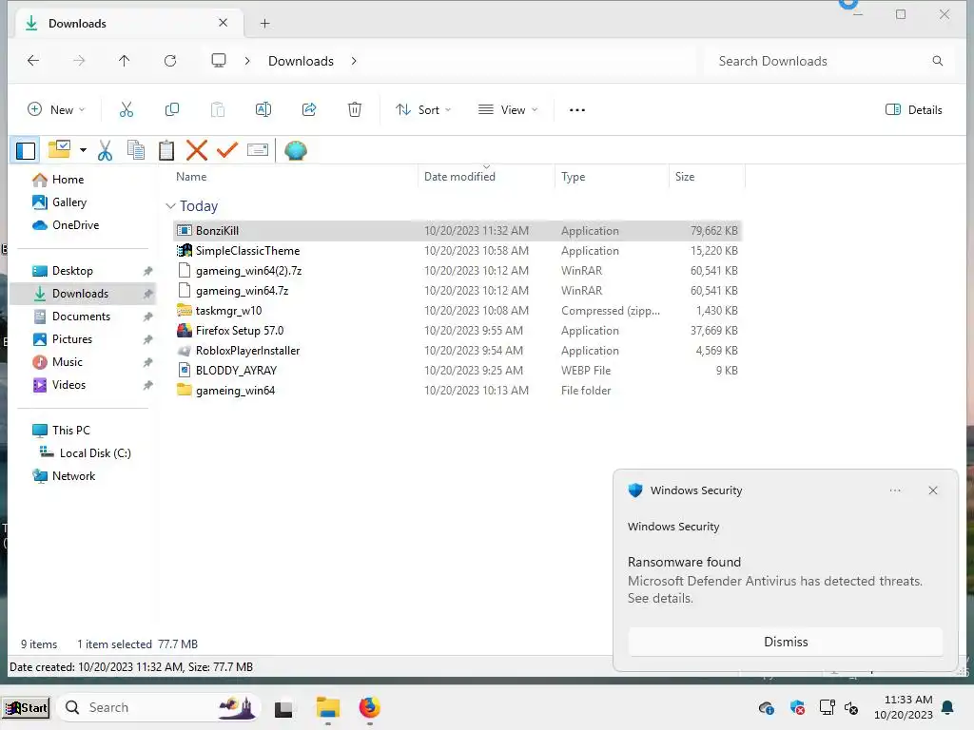Add a new tab with plus button
Viewport: 974px width, 730px height.
265,24
